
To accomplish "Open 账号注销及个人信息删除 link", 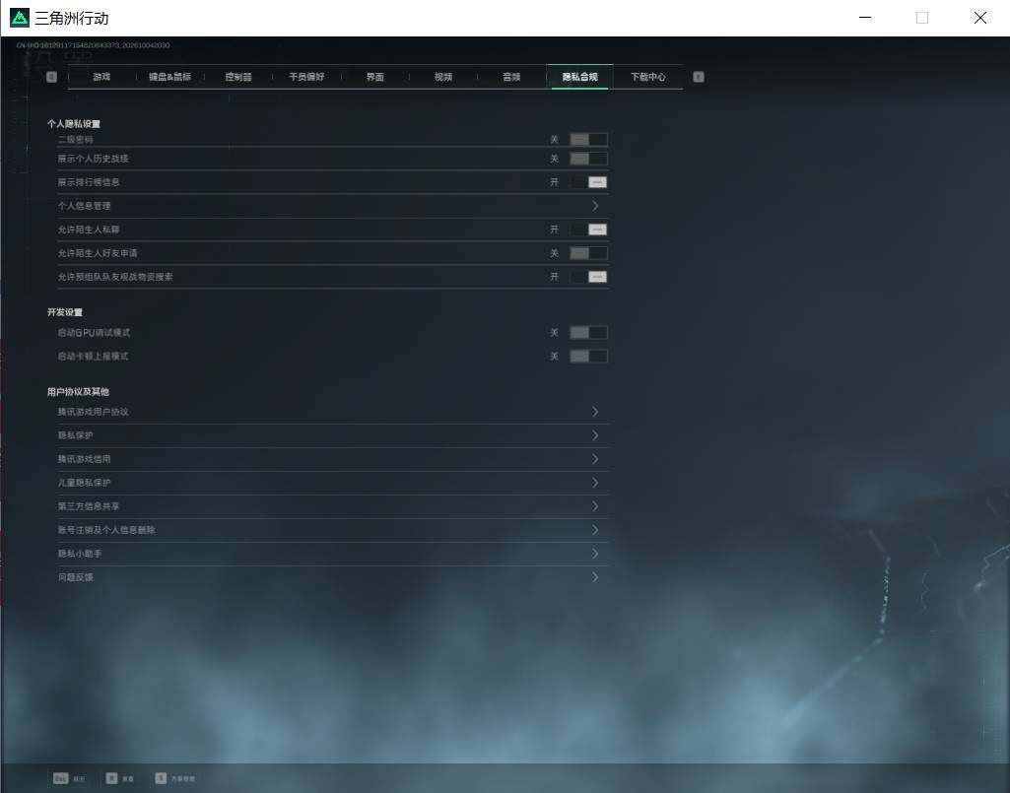I will pos(332,530).
